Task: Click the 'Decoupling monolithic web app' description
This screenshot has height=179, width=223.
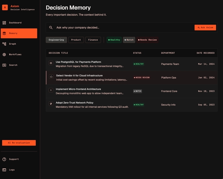Action: click(90, 93)
